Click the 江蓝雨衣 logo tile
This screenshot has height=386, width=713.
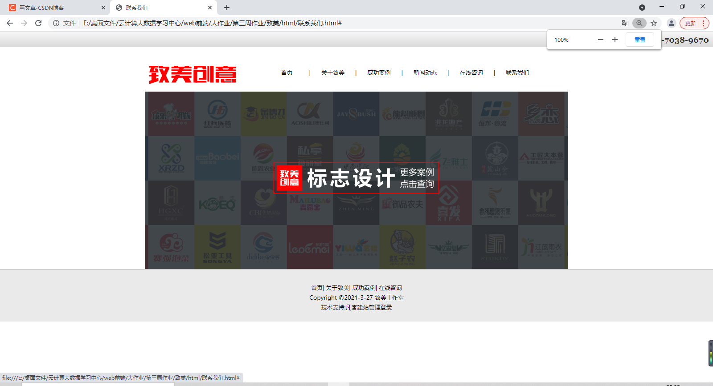pos(541,247)
